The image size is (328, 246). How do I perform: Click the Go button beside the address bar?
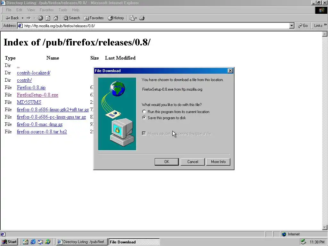point(303,26)
